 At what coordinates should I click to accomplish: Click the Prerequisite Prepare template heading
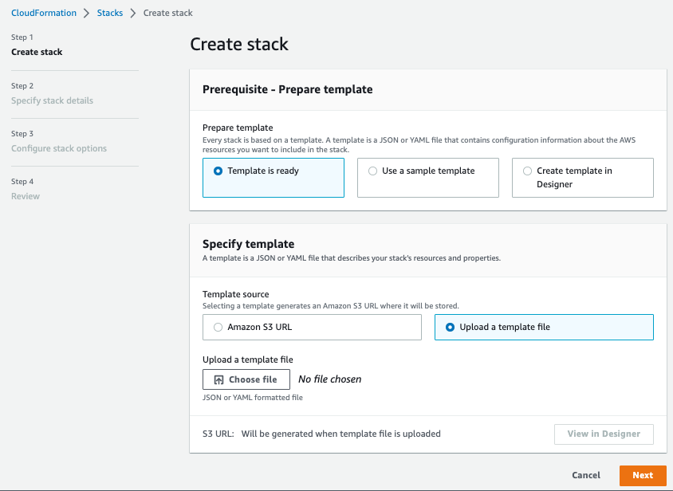click(x=287, y=90)
